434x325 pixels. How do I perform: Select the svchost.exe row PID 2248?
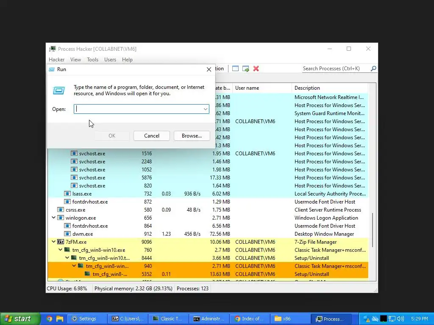point(208,161)
